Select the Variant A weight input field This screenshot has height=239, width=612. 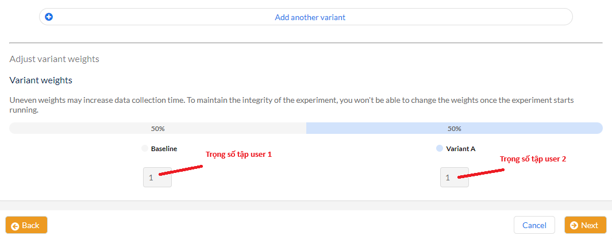coord(455,178)
